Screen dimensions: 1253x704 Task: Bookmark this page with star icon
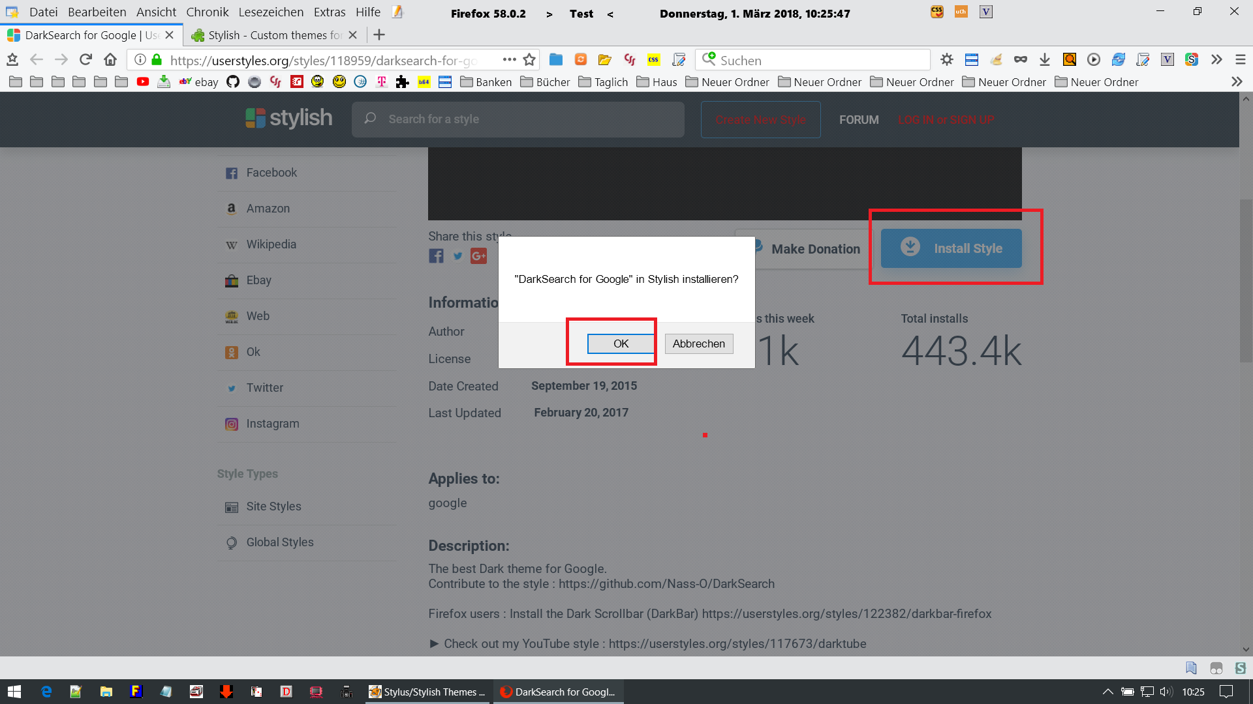(x=529, y=60)
